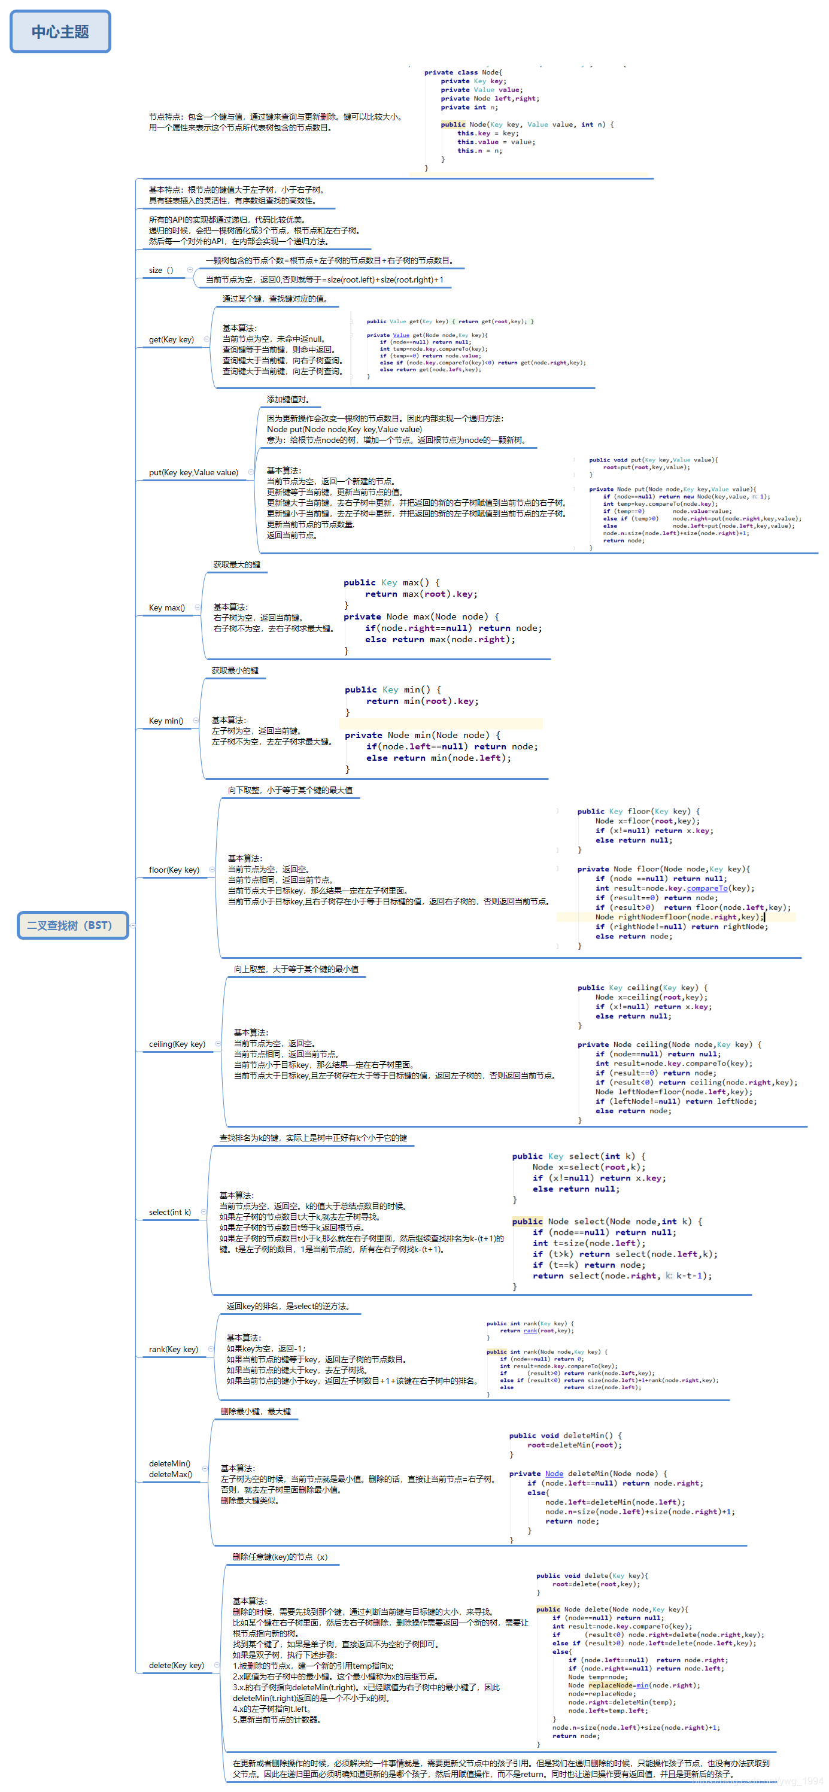Screen dimensions: 829x1792
Task: Click the rank method code image
Action: pos(604,1359)
